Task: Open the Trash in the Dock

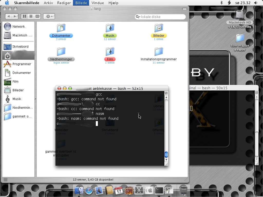Action: [x=184, y=191]
